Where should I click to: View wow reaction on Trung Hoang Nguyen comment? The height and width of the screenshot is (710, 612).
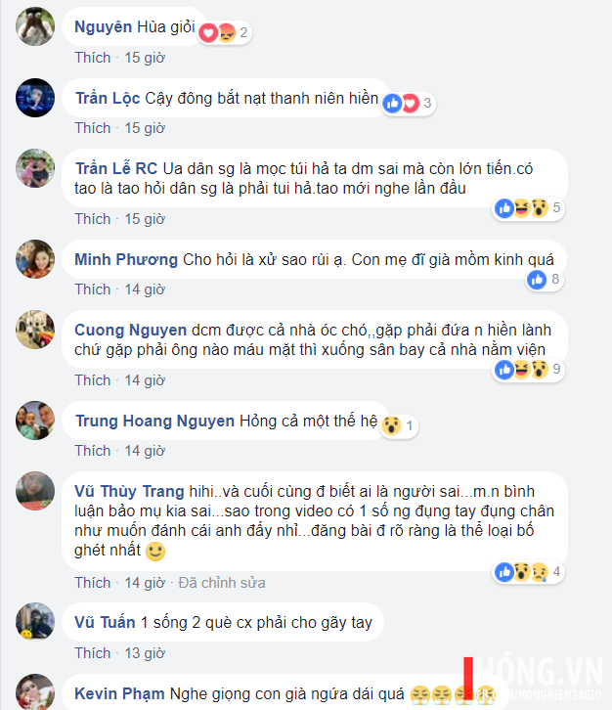coord(399,425)
